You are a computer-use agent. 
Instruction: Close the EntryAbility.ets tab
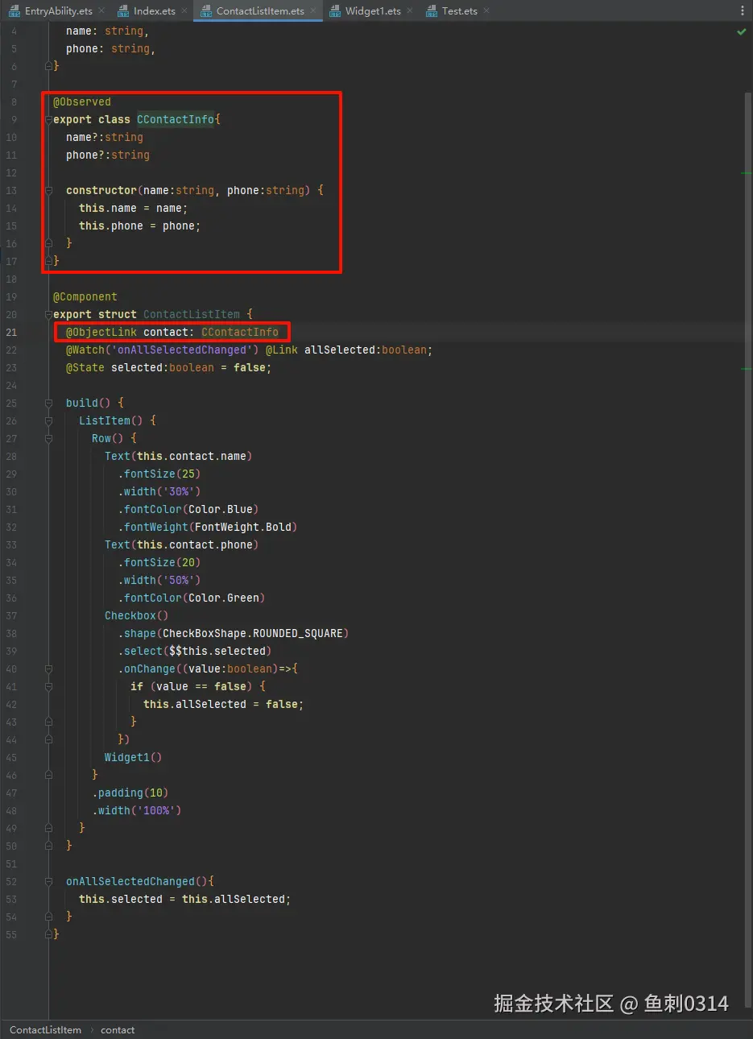(x=101, y=11)
